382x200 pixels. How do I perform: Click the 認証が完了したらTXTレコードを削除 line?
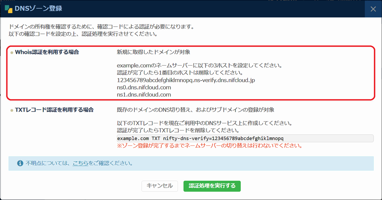[x=178, y=130]
